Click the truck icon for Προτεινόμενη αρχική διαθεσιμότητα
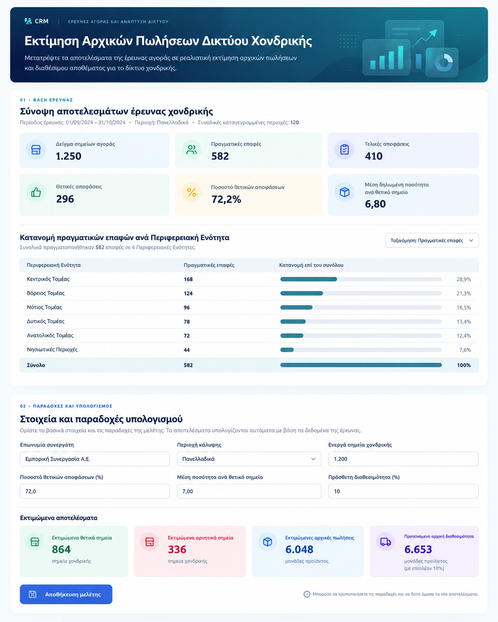The image size is (498, 622). coord(386,542)
